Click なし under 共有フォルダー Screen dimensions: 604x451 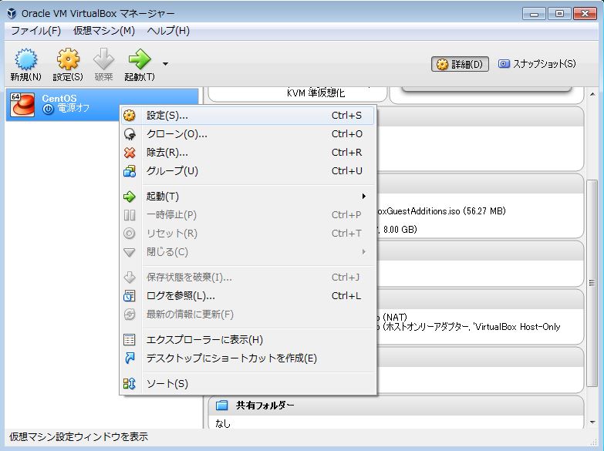pyautogui.click(x=223, y=424)
